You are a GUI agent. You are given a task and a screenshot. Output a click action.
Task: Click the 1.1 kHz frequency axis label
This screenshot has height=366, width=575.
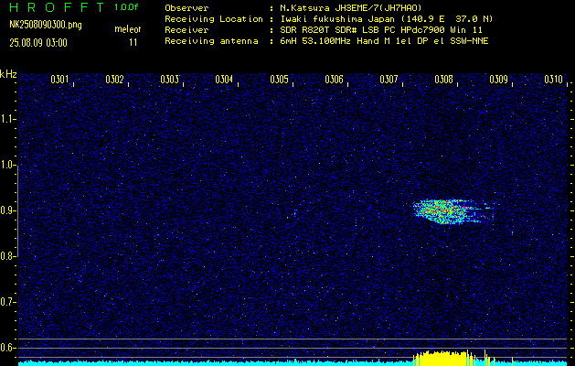[8, 119]
